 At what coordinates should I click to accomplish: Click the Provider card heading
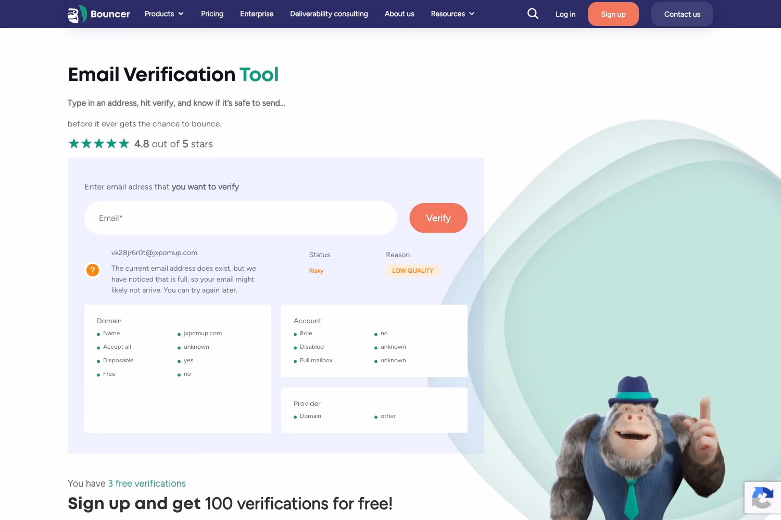(307, 404)
